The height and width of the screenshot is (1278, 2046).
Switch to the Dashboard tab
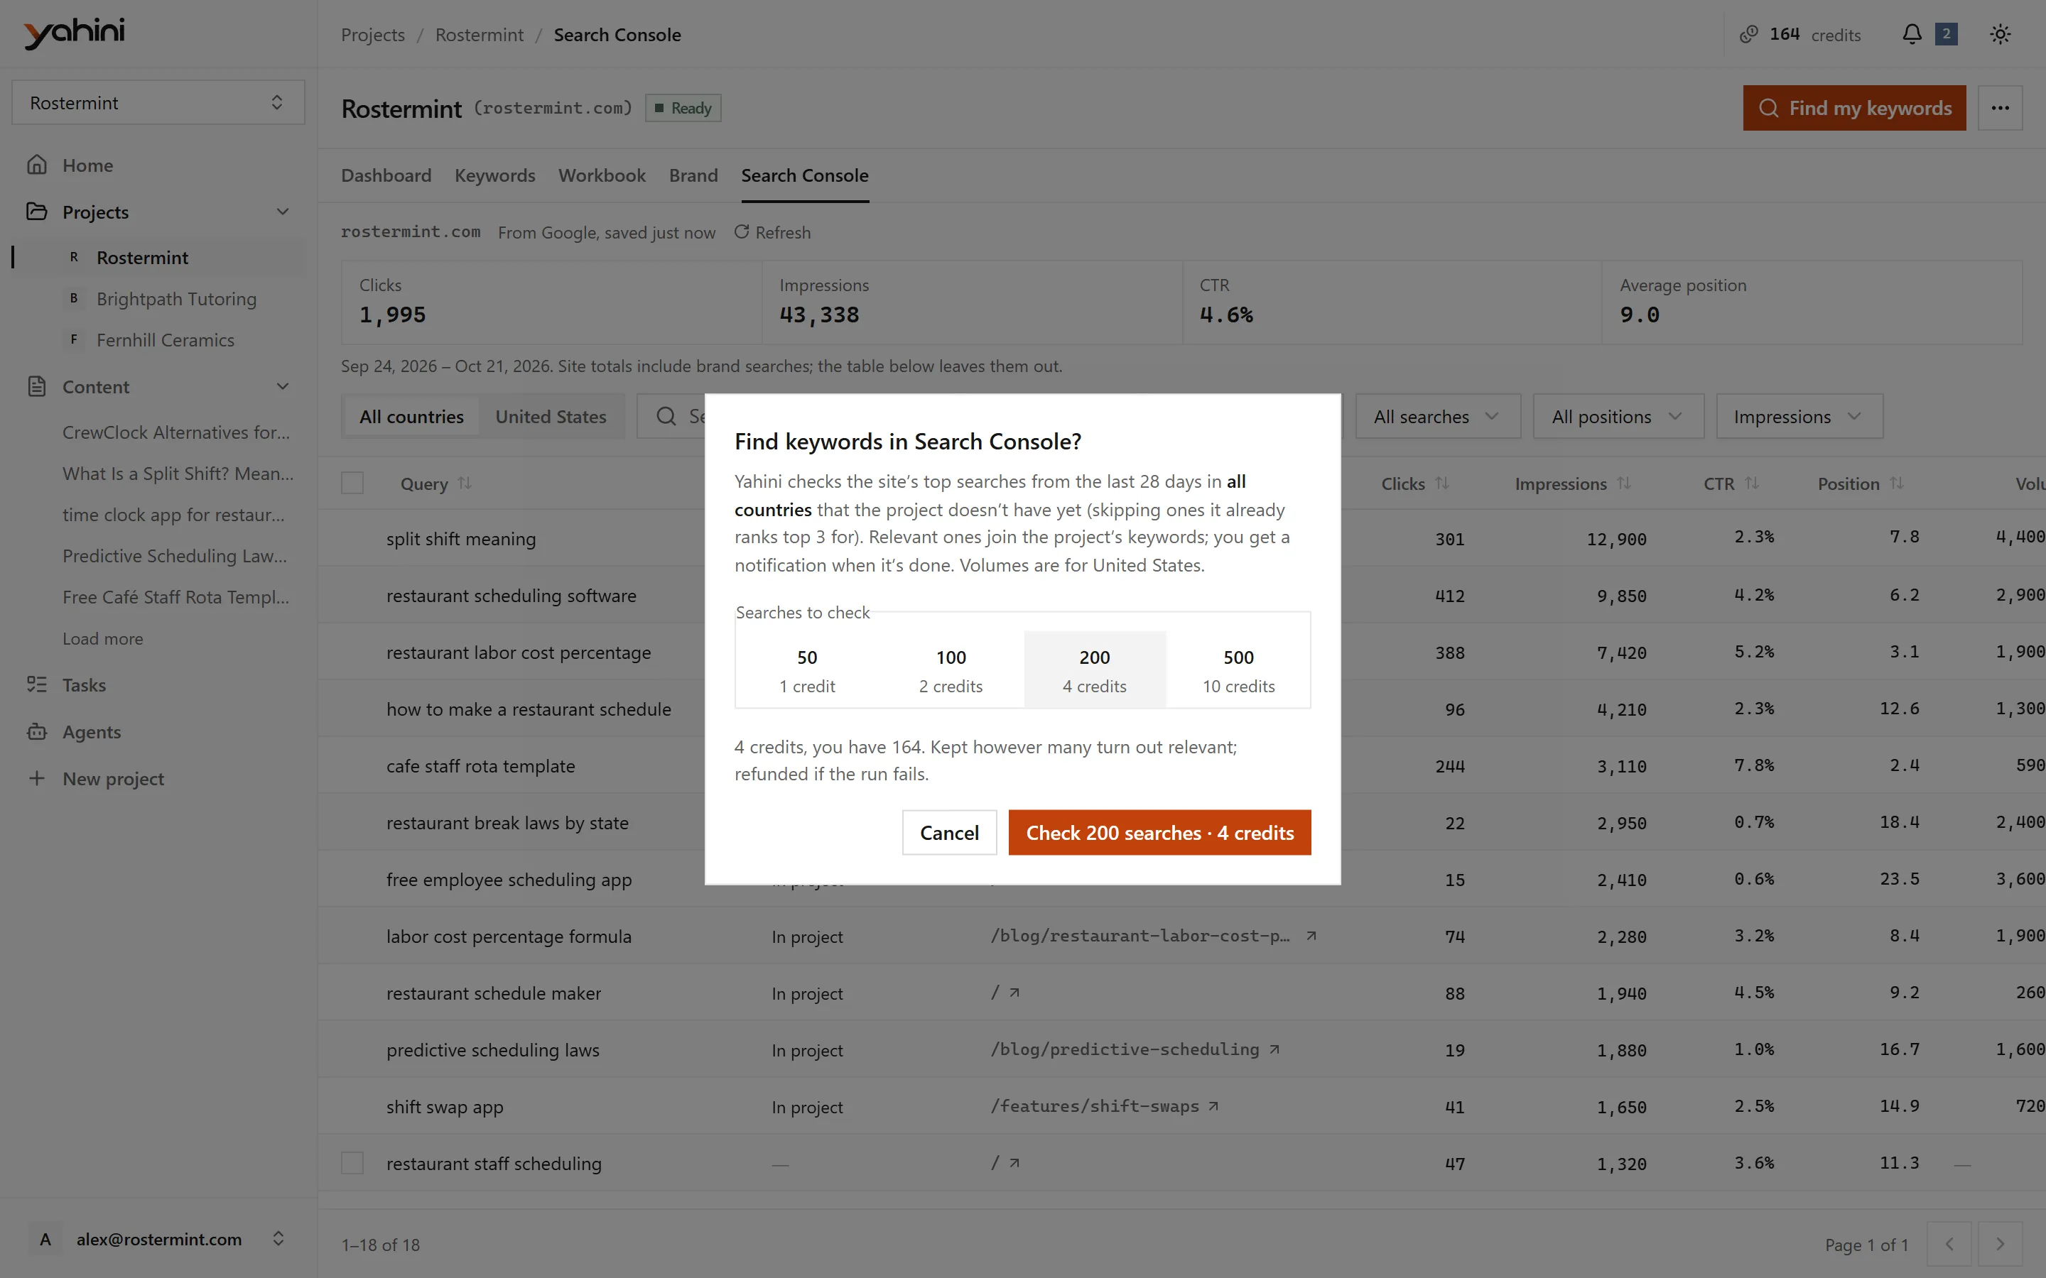click(386, 175)
